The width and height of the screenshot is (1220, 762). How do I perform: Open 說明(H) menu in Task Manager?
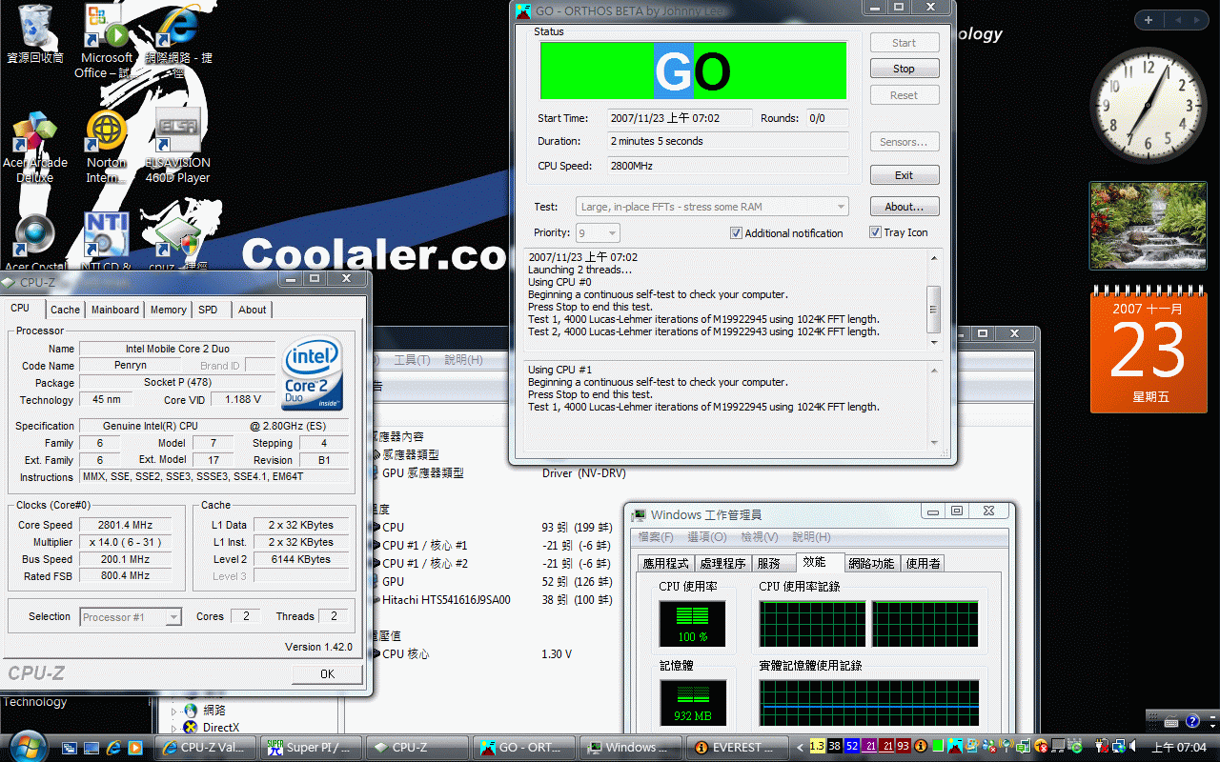pos(811,537)
